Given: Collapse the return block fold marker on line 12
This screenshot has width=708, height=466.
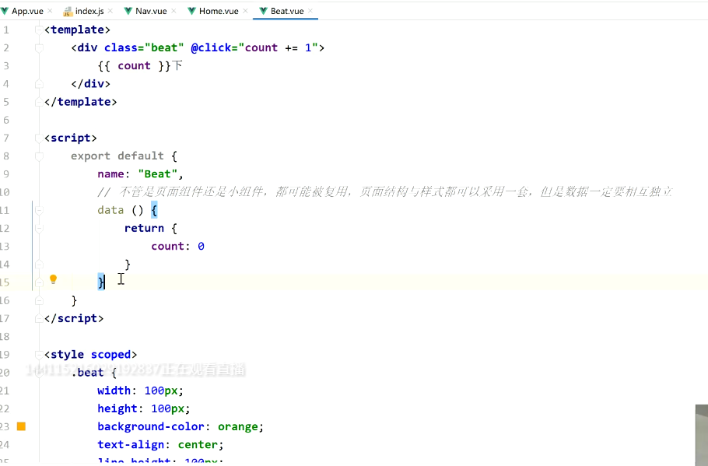Looking at the screenshot, I should coord(39,229).
